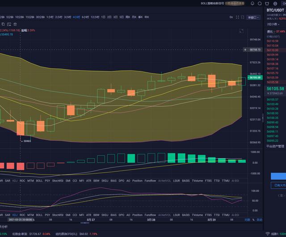286x237 pixels.
Task: Expand the 2位小数 decimal precision dropdown
Action: point(273,24)
